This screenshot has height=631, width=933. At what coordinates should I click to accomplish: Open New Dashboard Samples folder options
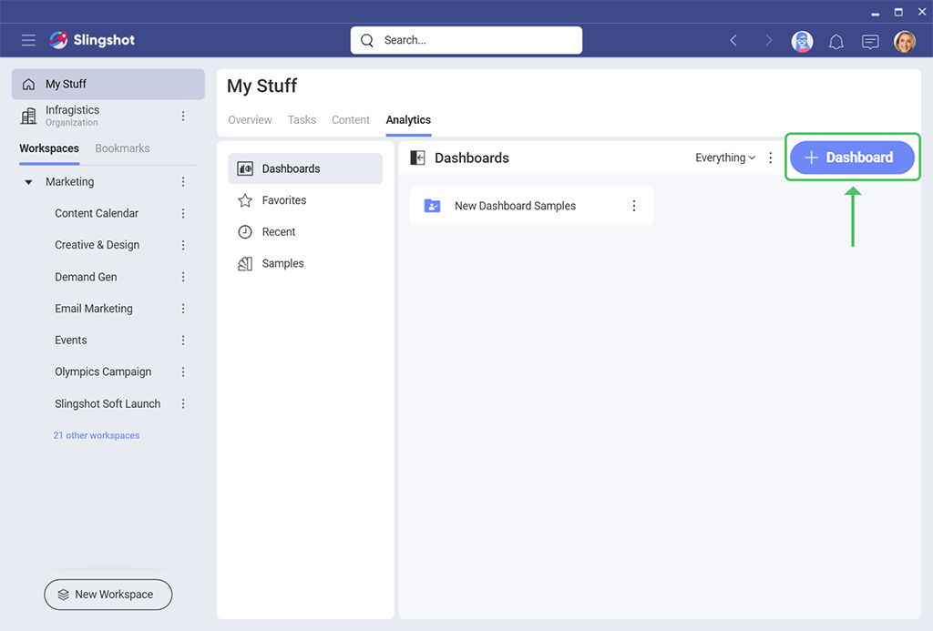[x=634, y=206]
